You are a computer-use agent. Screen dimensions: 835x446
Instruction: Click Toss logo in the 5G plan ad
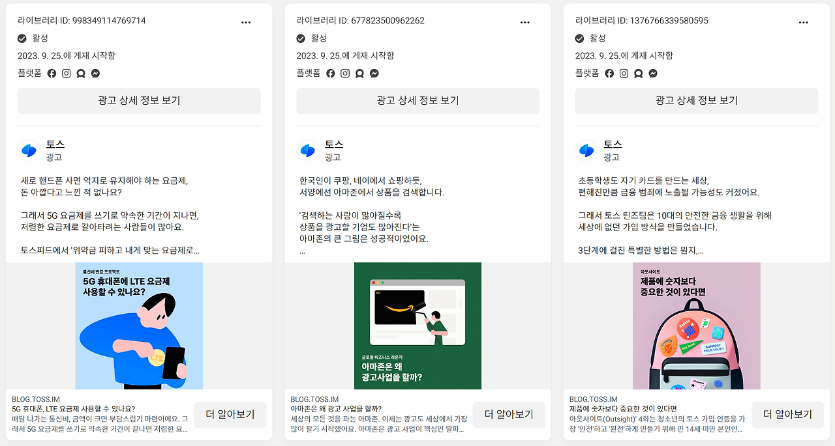coord(29,150)
